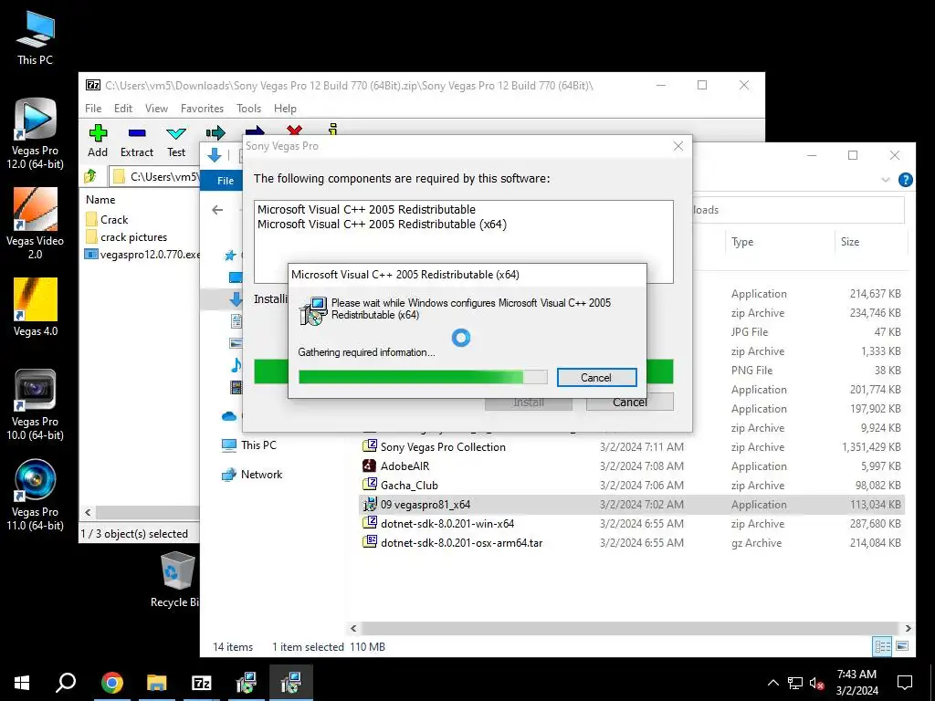The width and height of the screenshot is (935, 701).
Task: Click Explorer horizontal scrollbar left arrow
Action: 353,628
